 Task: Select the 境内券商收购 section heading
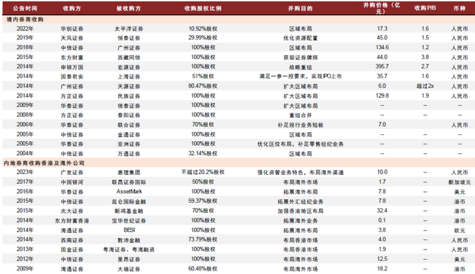tap(25, 20)
